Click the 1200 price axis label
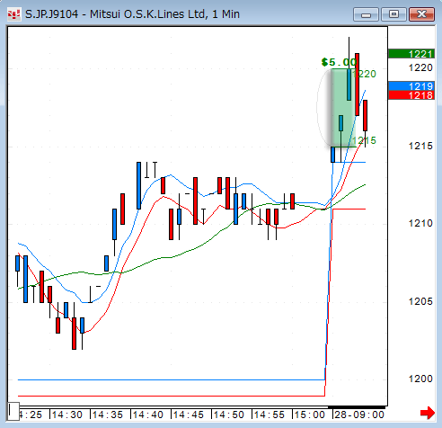442x428 pixels. [420, 379]
